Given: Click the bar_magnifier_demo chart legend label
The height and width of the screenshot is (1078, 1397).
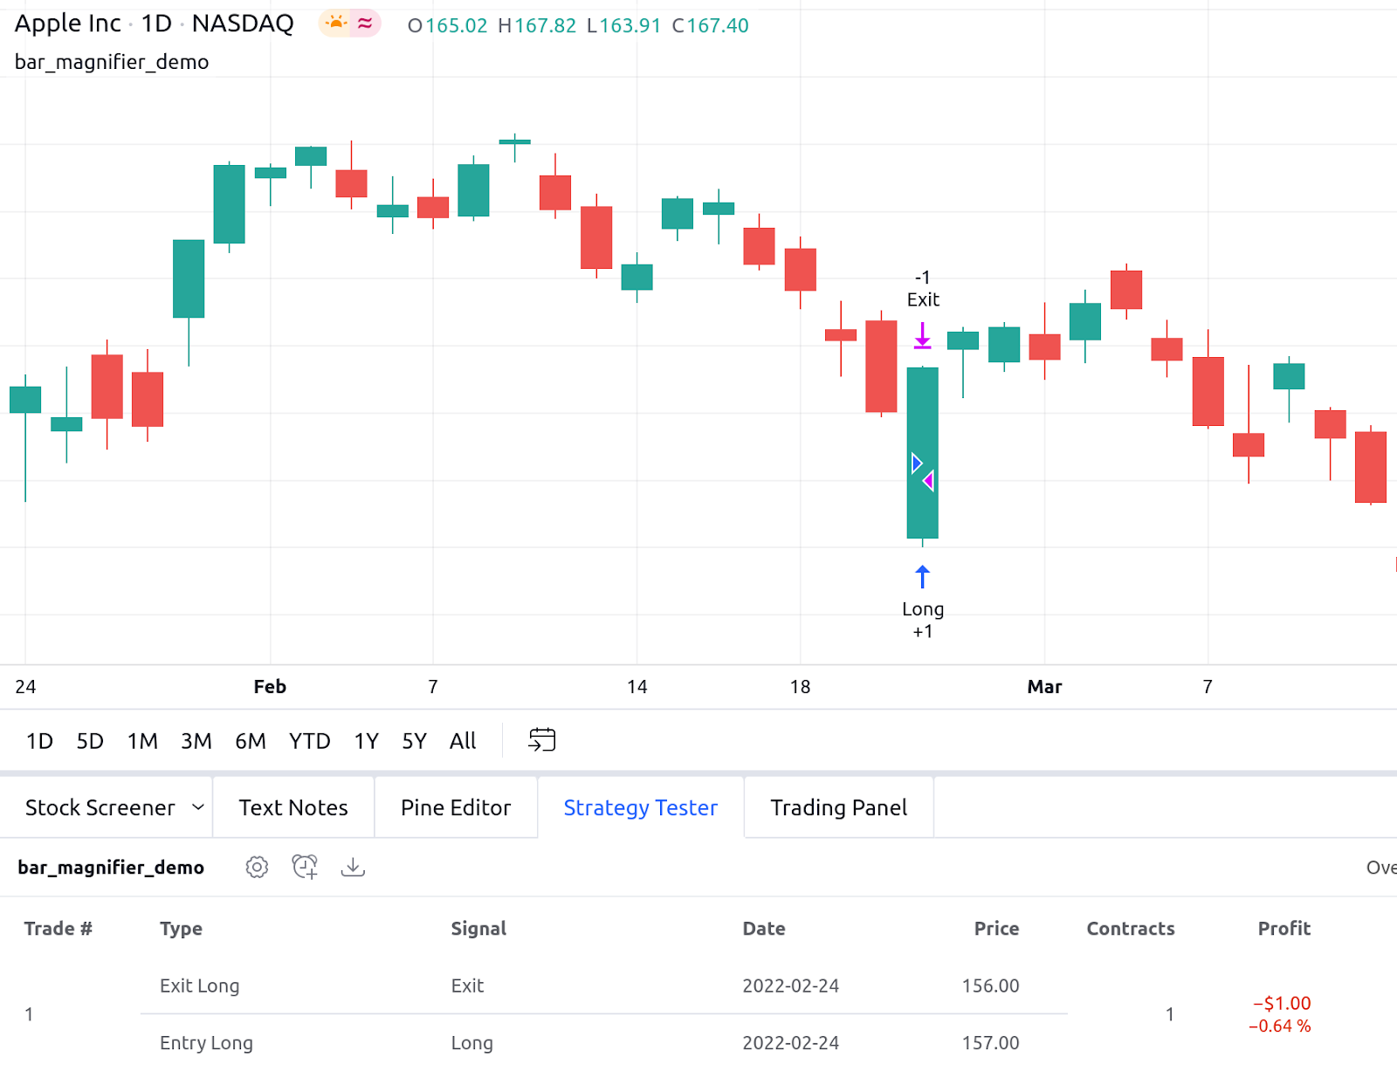Looking at the screenshot, I should point(112,62).
